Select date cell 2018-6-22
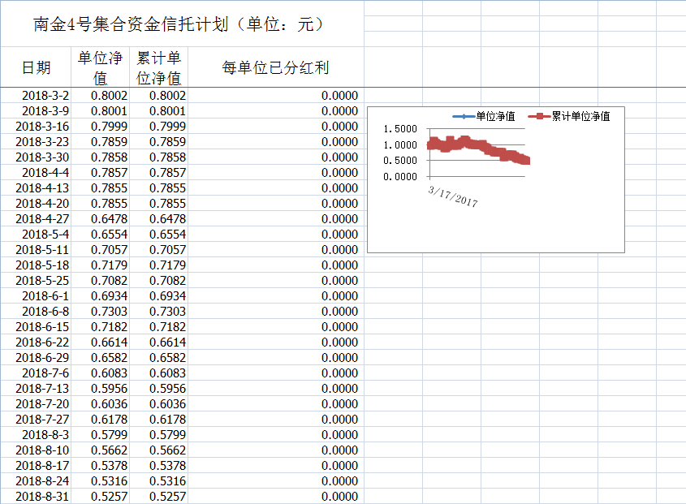The width and height of the screenshot is (686, 504). click(36, 342)
